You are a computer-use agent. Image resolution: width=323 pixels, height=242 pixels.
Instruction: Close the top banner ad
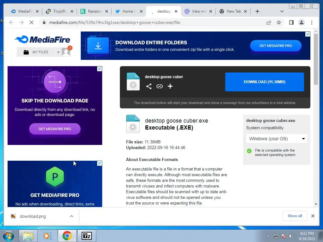point(308,34)
